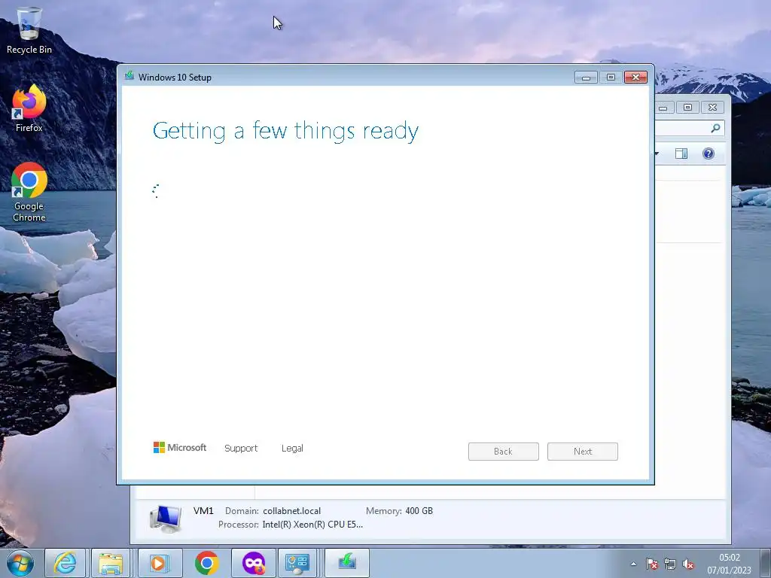Viewport: 771px width, 578px height.
Task: Launch Internet Explorer from the taskbar
Action: (x=65, y=563)
